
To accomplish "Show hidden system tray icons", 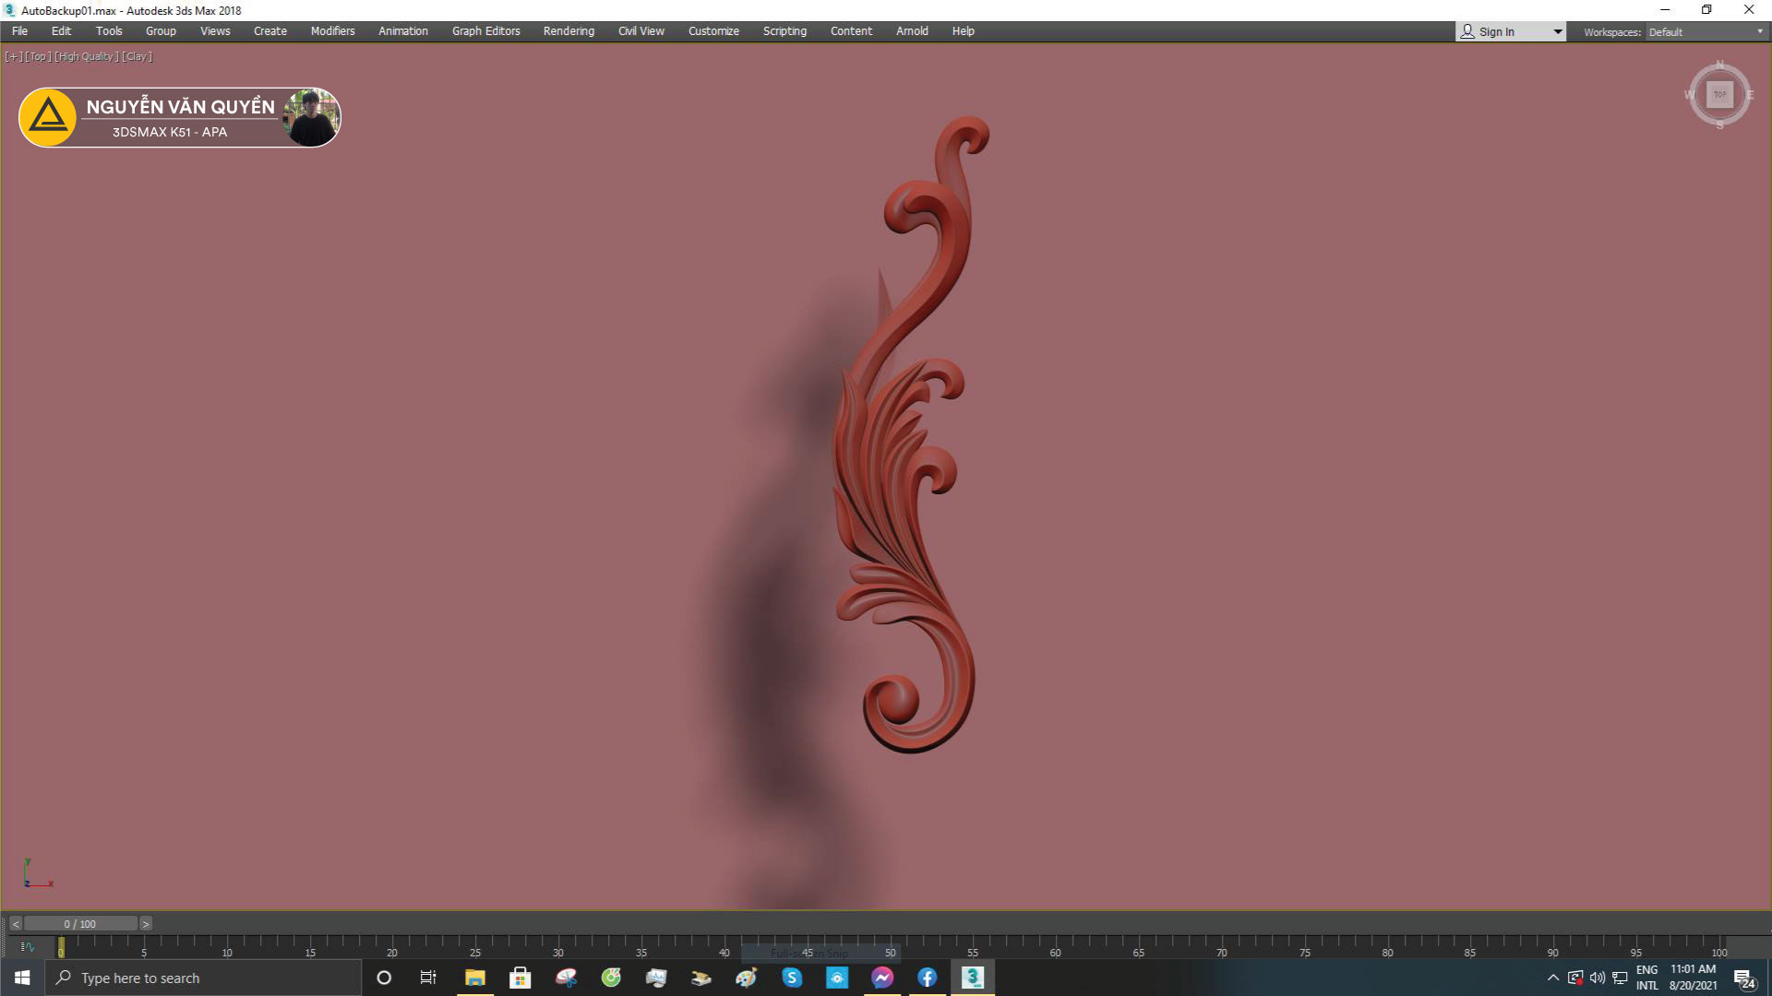I will click(1552, 978).
